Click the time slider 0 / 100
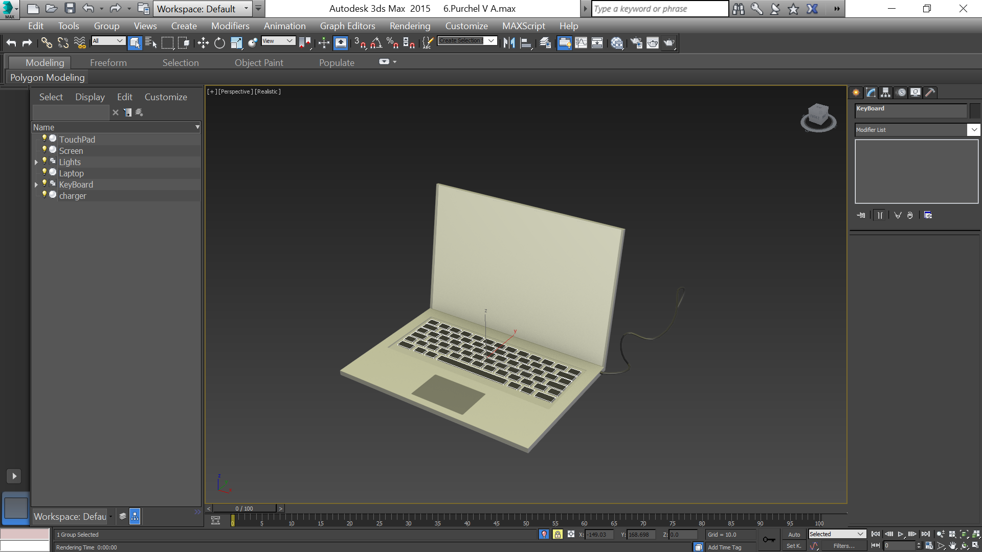This screenshot has height=552, width=982. click(244, 509)
